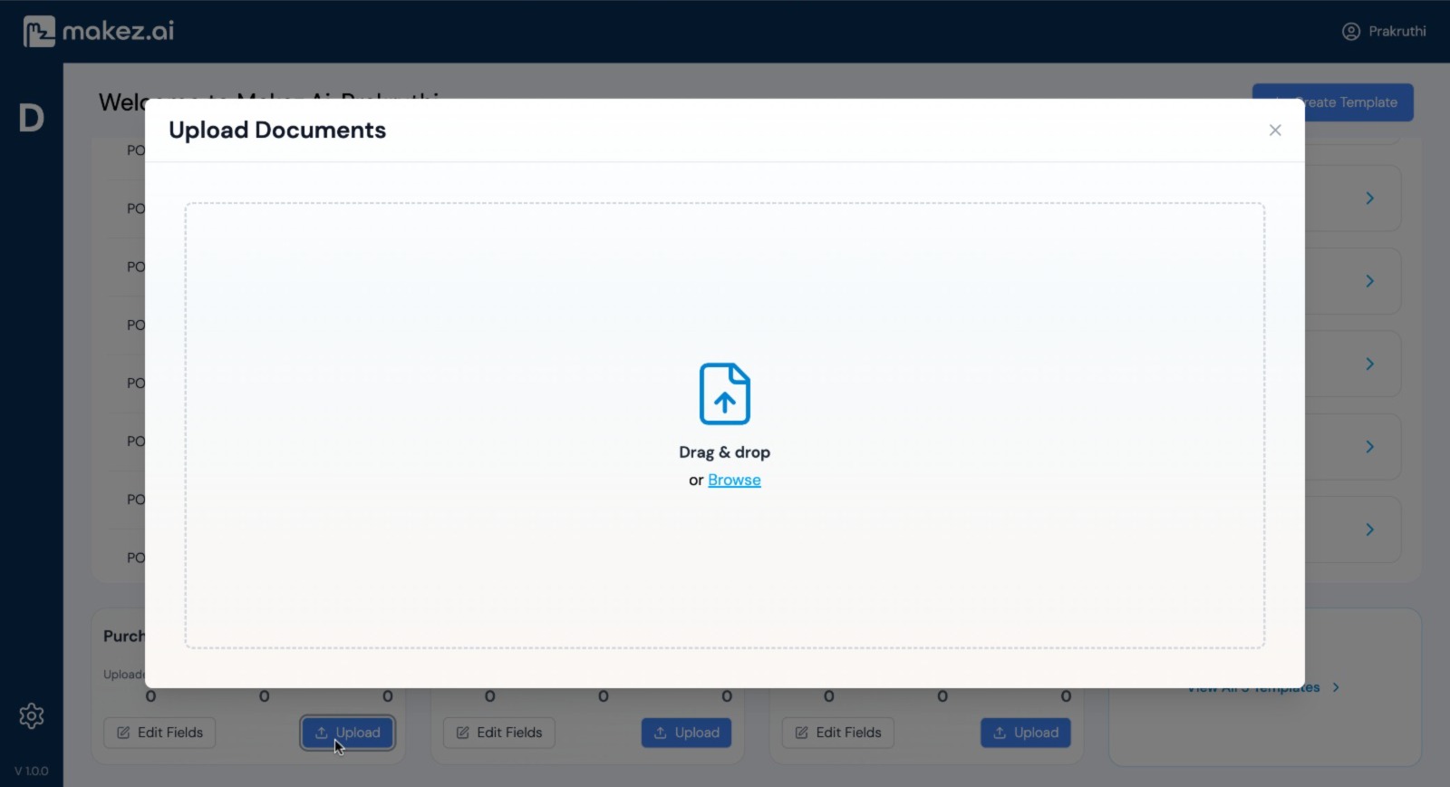This screenshot has width=1450, height=787.
Task: Close the Upload Documents dialog
Action: click(1275, 131)
